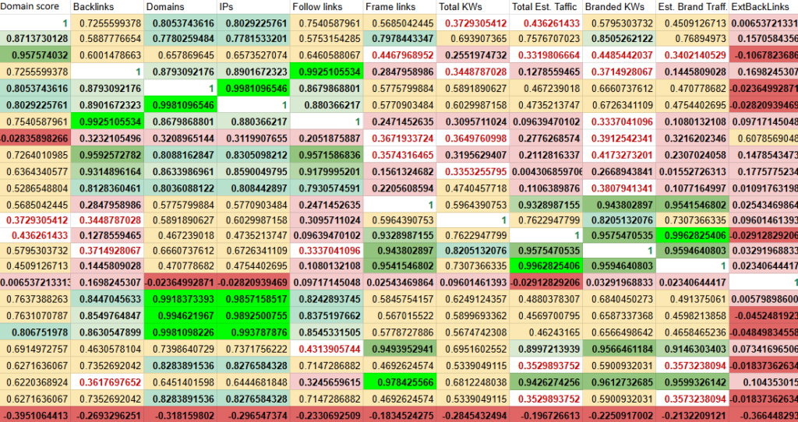Click cell 0.9592572782 in Backlinks column
798x422 pixels.
(x=108, y=154)
